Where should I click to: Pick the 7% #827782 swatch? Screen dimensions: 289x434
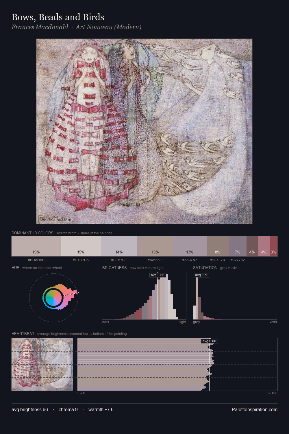238,246
